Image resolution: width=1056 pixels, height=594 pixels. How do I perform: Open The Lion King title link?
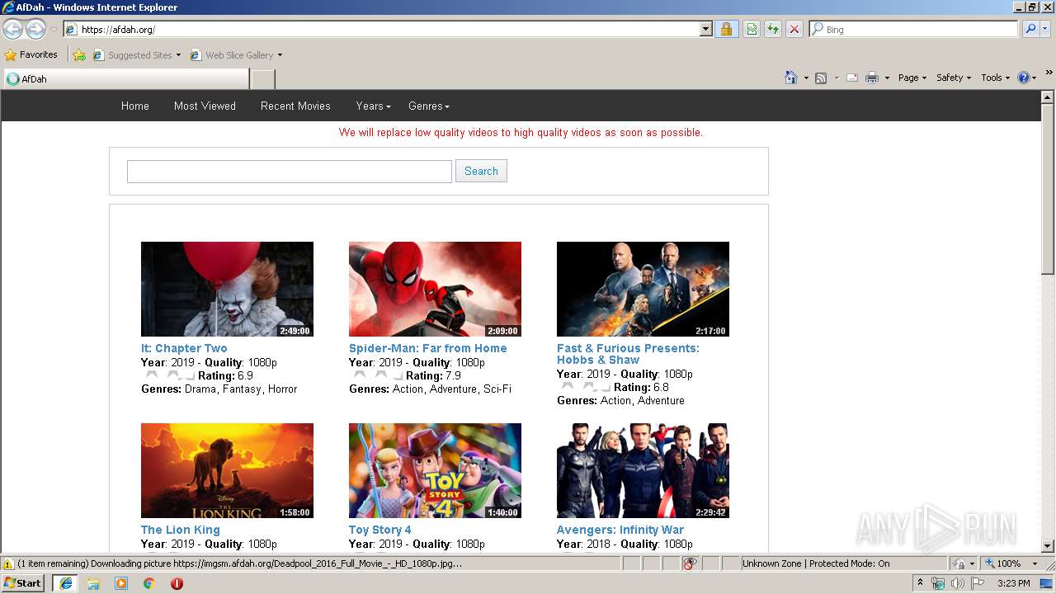coord(181,530)
